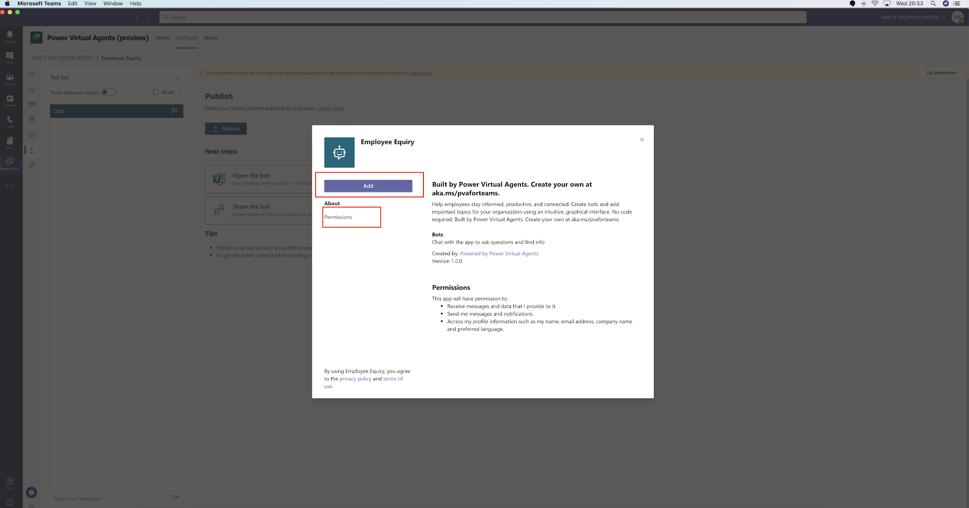Open Calls in the Teams sidebar
This screenshot has height=508, width=969.
point(9,121)
